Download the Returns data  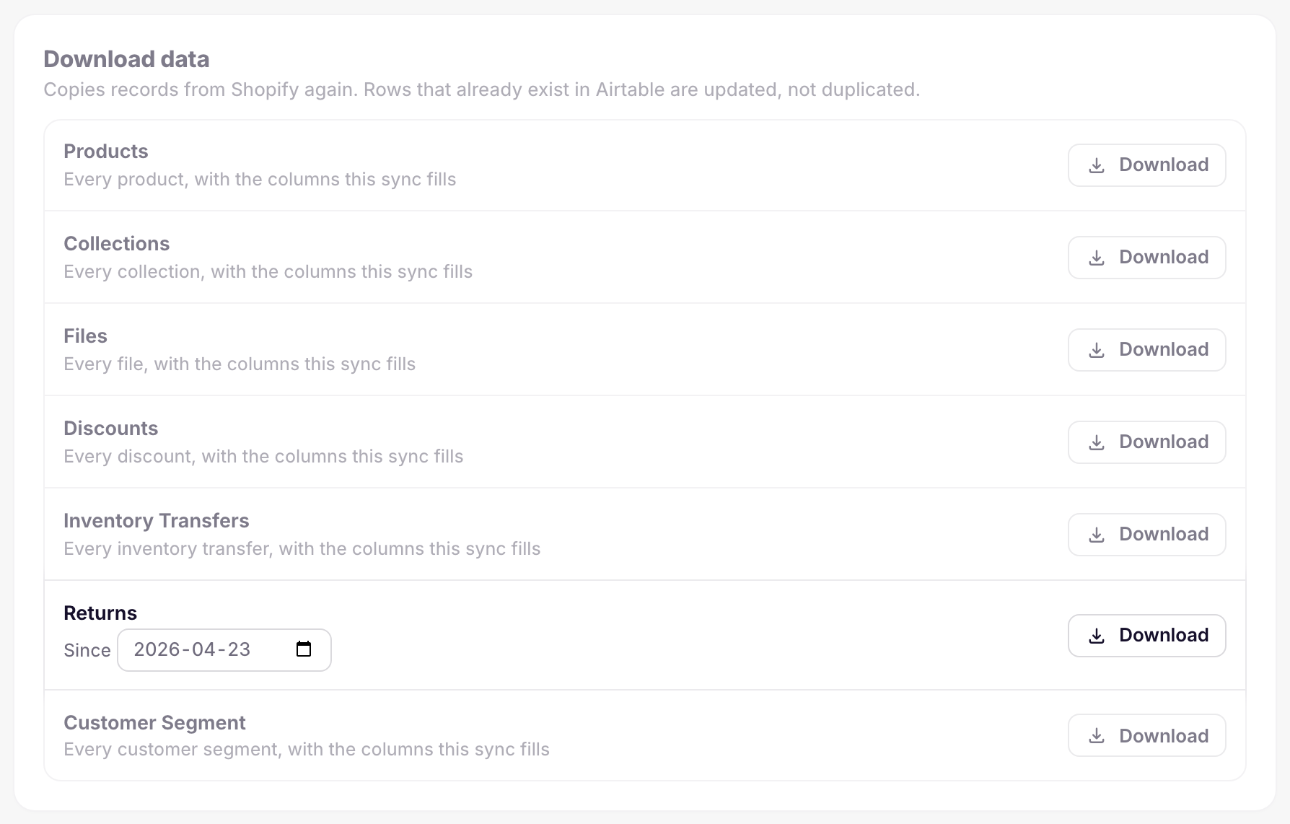(1146, 636)
